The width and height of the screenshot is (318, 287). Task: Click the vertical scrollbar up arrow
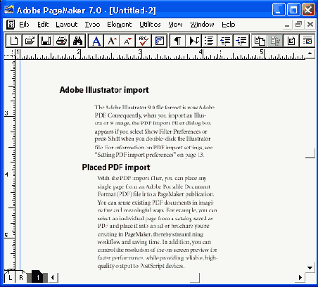(x=310, y=53)
